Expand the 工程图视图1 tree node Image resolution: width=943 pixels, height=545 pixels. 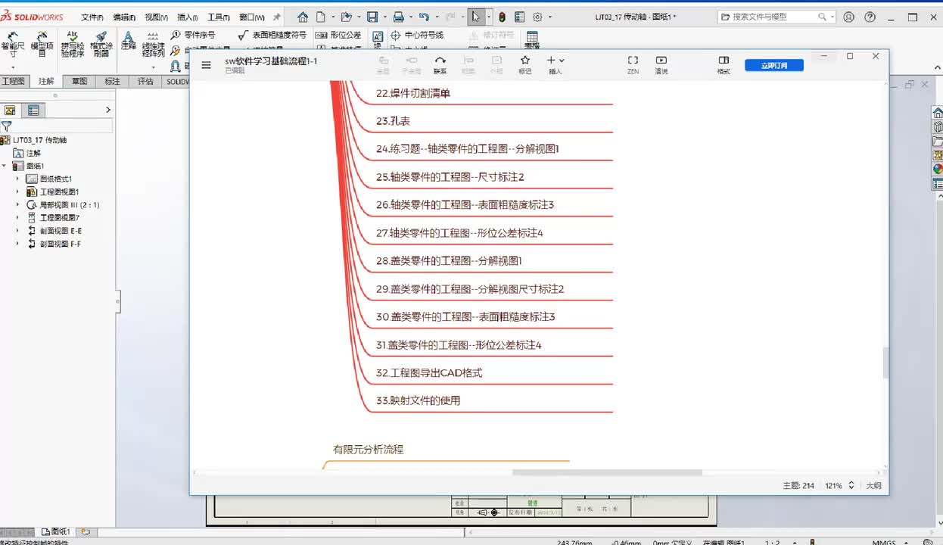pyautogui.click(x=17, y=192)
